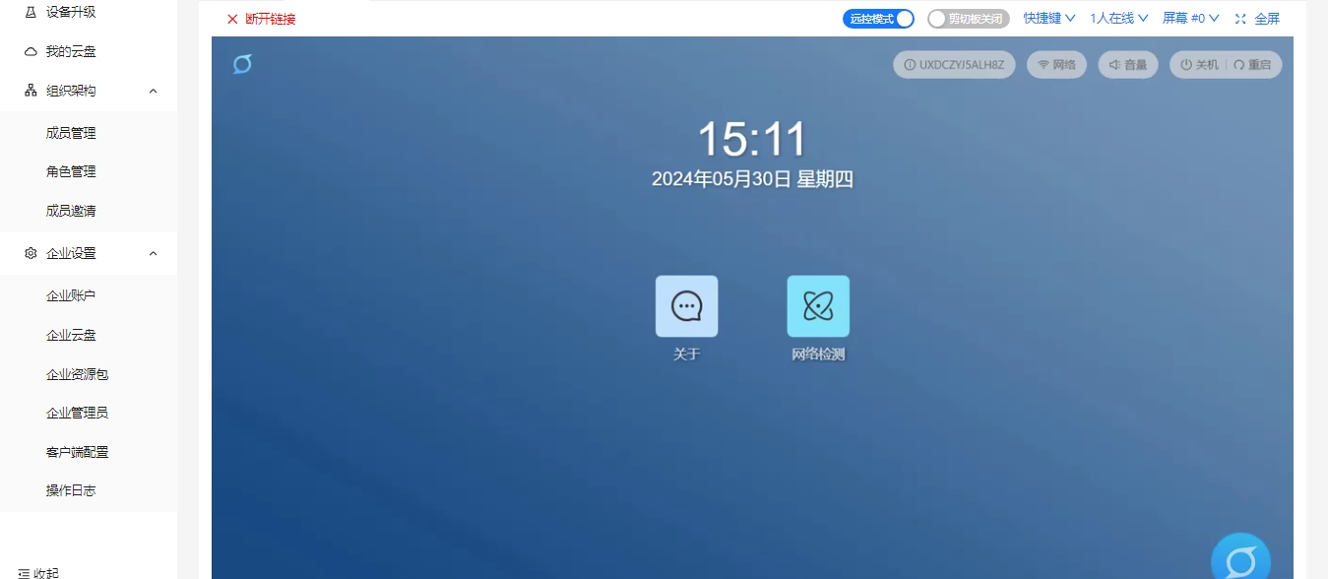
Task: Click the 音量 volume pill button
Action: pyautogui.click(x=1128, y=65)
